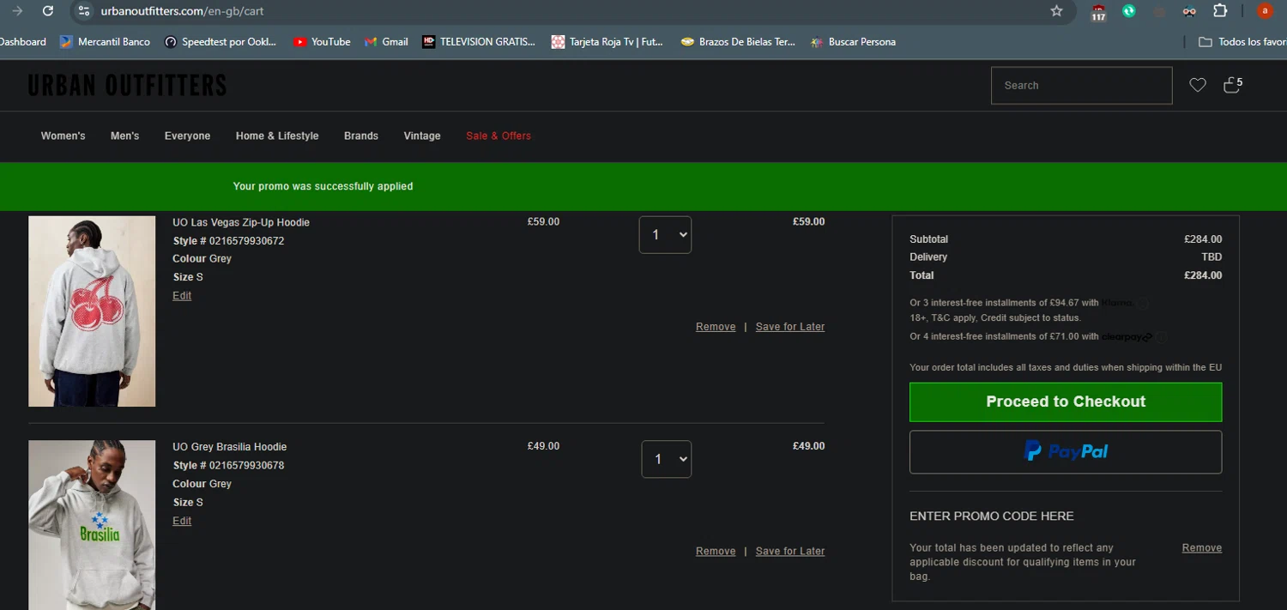This screenshot has height=610, width=1287.
Task: Open quantity dropdown for Grey Brasilia Hoodie
Action: (667, 459)
